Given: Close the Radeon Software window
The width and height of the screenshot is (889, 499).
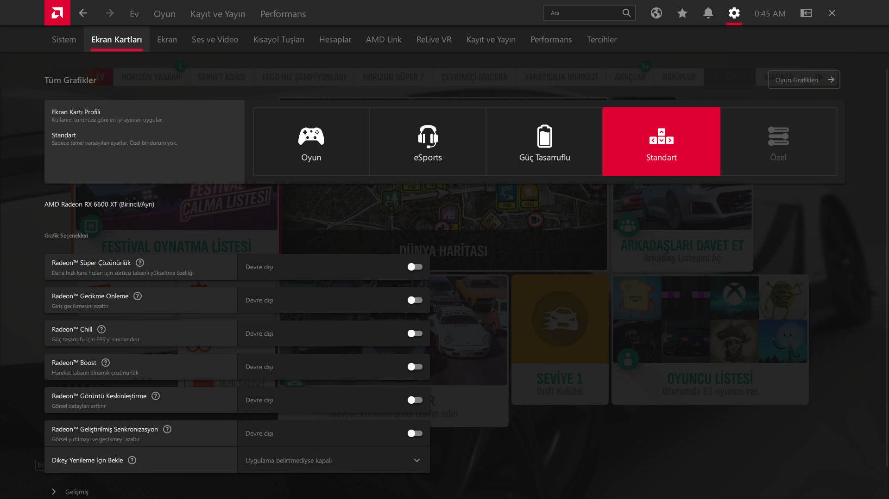Looking at the screenshot, I should click(832, 13).
